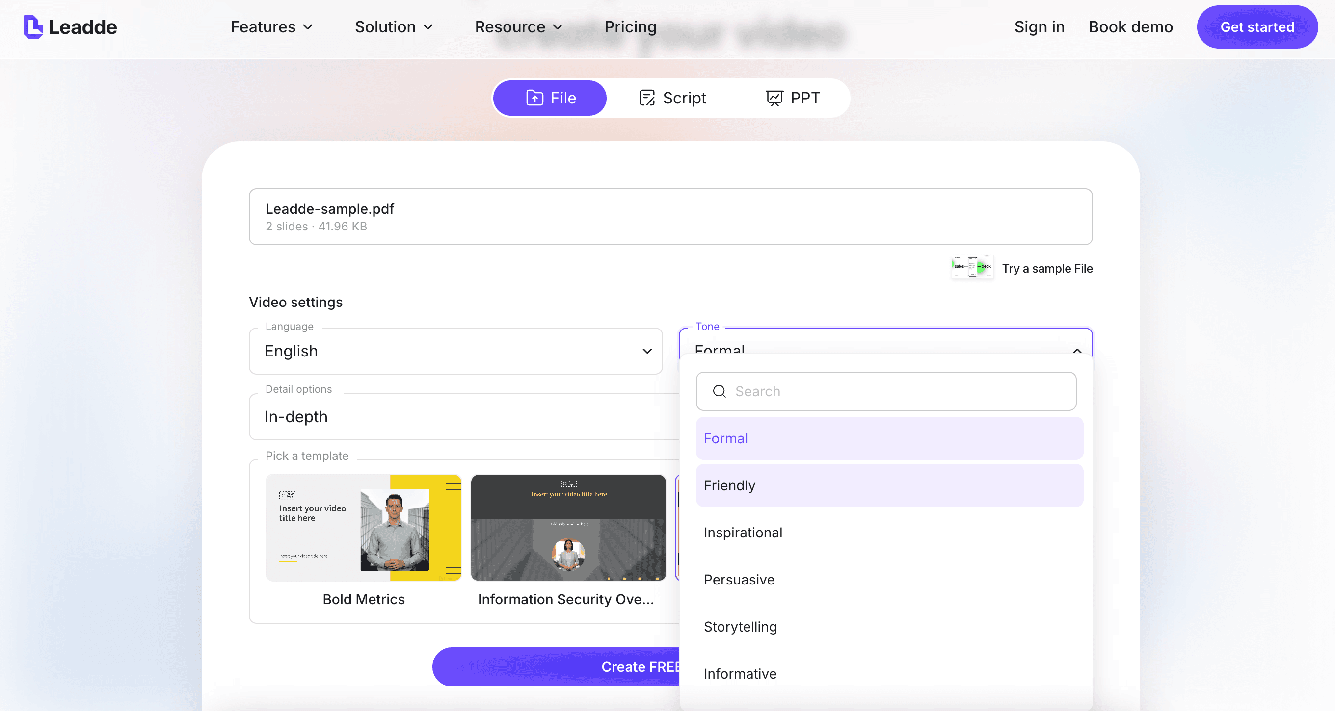Open the Language dropdown showing English
Viewport: 1335px width, 711px height.
[455, 351]
